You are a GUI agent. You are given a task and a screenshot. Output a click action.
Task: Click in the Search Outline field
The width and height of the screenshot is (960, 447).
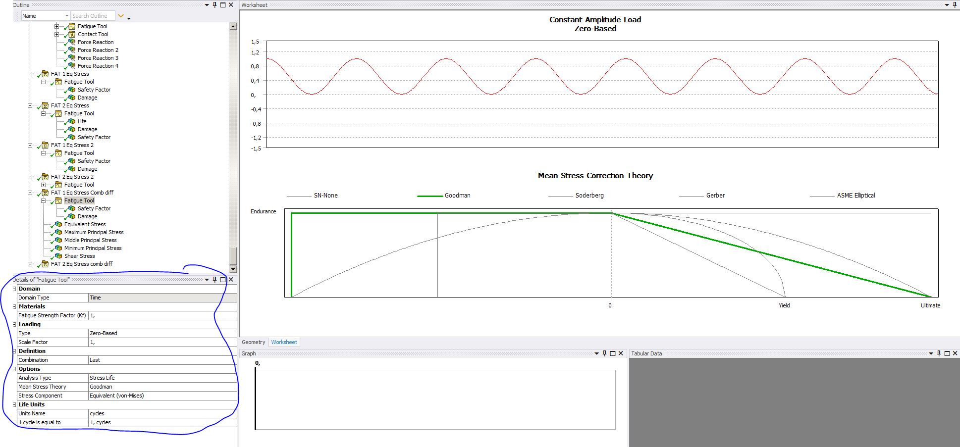coord(92,16)
